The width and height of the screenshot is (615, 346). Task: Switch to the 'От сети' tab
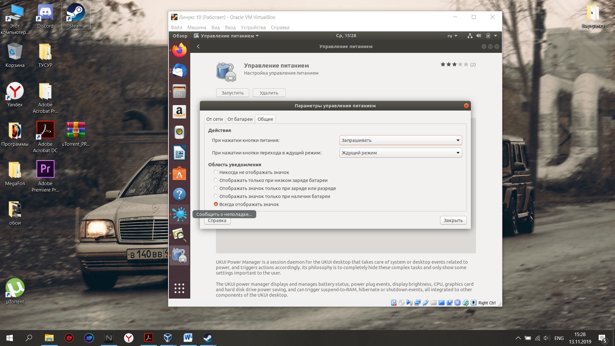click(214, 119)
